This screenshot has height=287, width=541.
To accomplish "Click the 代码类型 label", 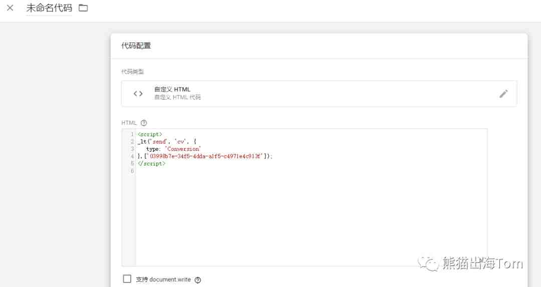I will [132, 72].
